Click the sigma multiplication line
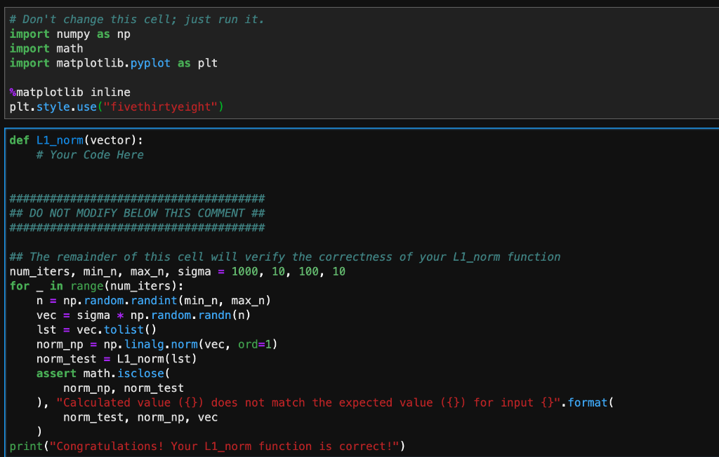Screen dimensions: 719x457 112,315
